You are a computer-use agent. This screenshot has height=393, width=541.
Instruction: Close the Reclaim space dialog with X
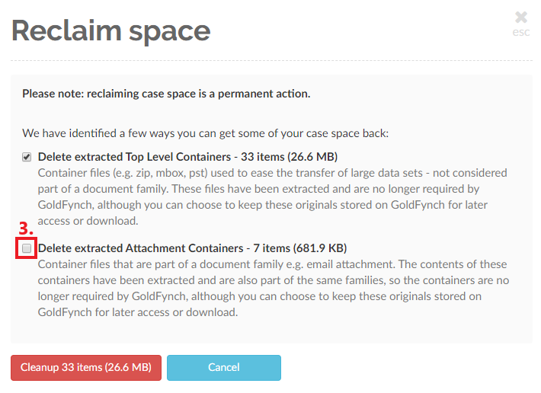[520, 17]
